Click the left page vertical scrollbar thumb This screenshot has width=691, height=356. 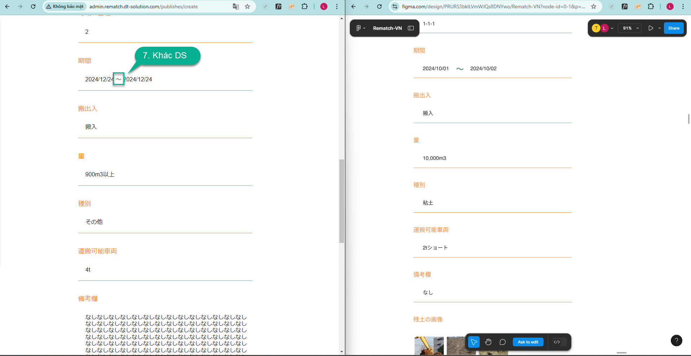tap(342, 201)
